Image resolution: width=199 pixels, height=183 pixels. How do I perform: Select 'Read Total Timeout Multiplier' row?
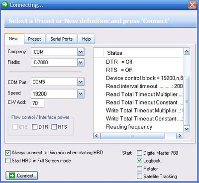138,94
